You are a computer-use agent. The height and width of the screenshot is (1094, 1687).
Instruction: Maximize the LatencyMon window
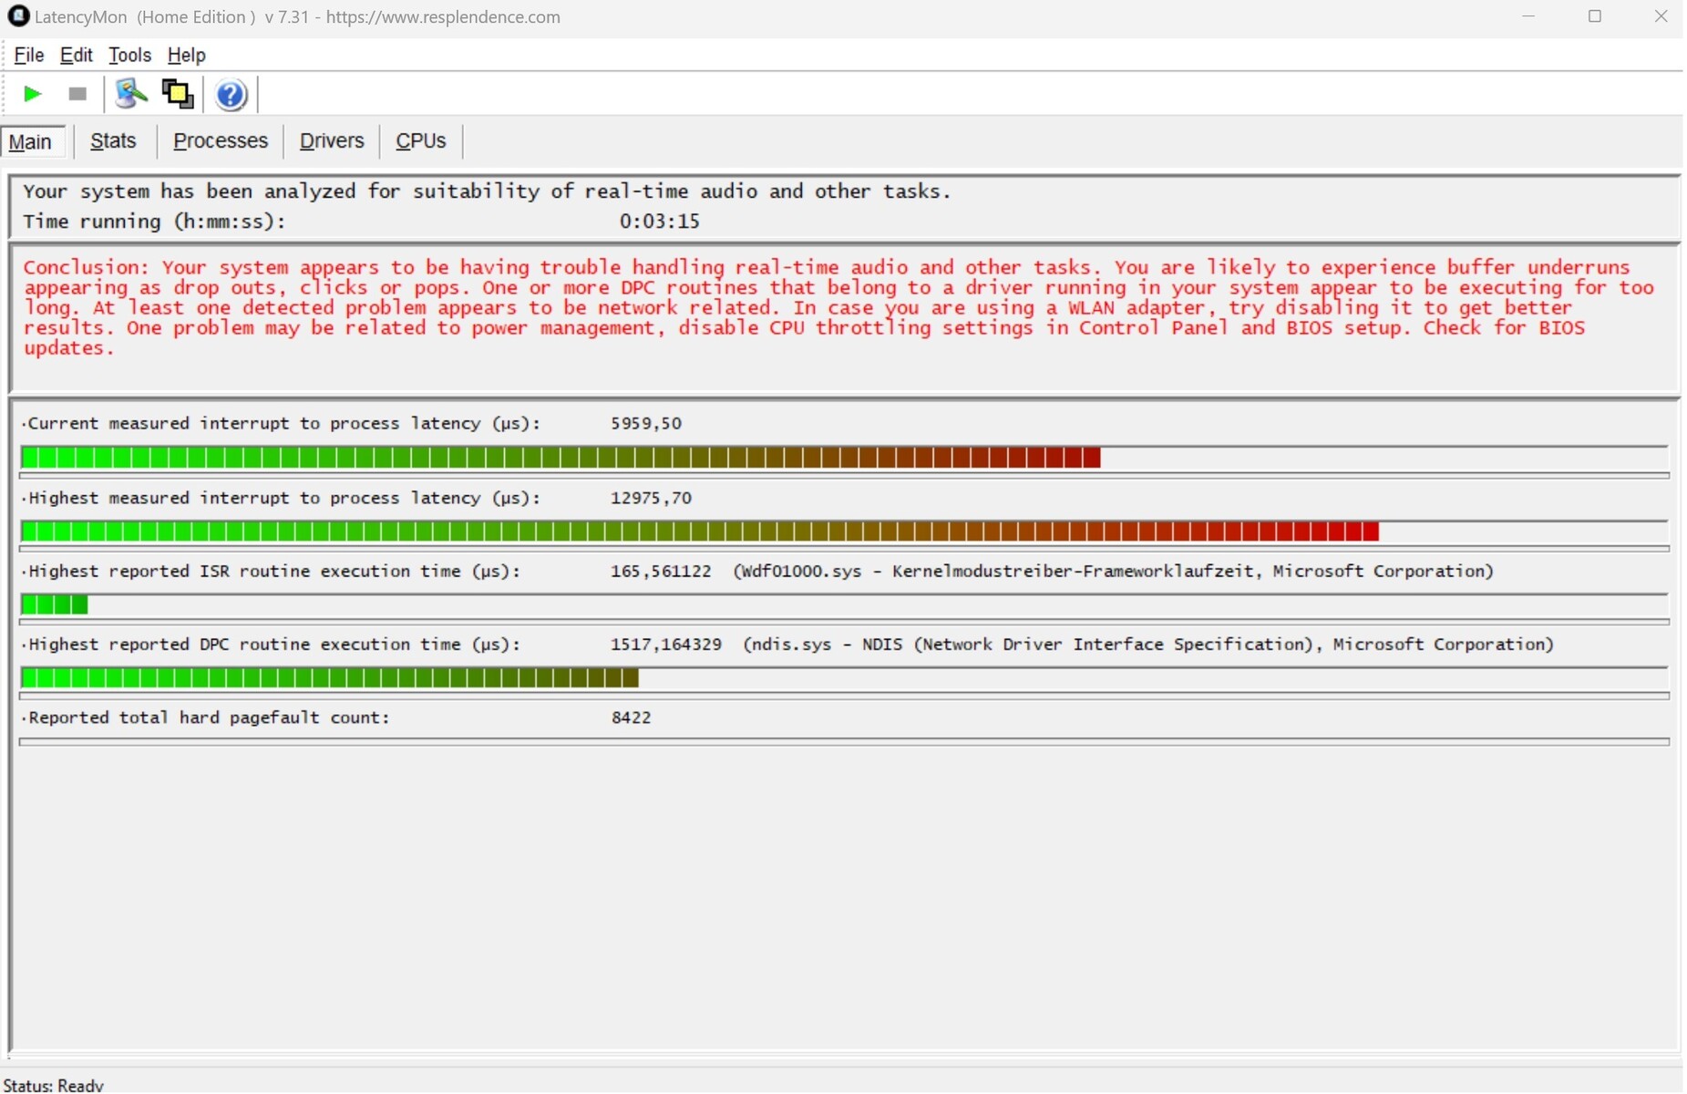click(1595, 16)
